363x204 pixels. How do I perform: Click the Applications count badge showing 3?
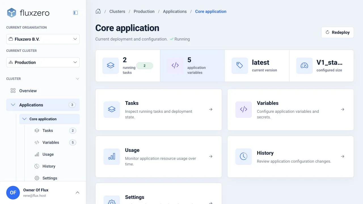(x=72, y=105)
